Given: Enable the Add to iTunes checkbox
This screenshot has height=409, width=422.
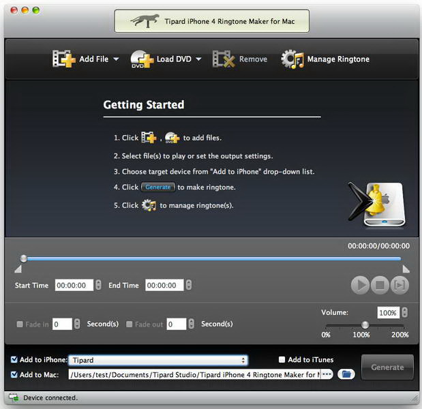Looking at the screenshot, I should coord(282,359).
